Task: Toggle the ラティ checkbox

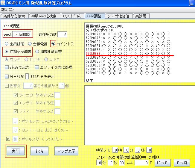Action: point(16,111)
